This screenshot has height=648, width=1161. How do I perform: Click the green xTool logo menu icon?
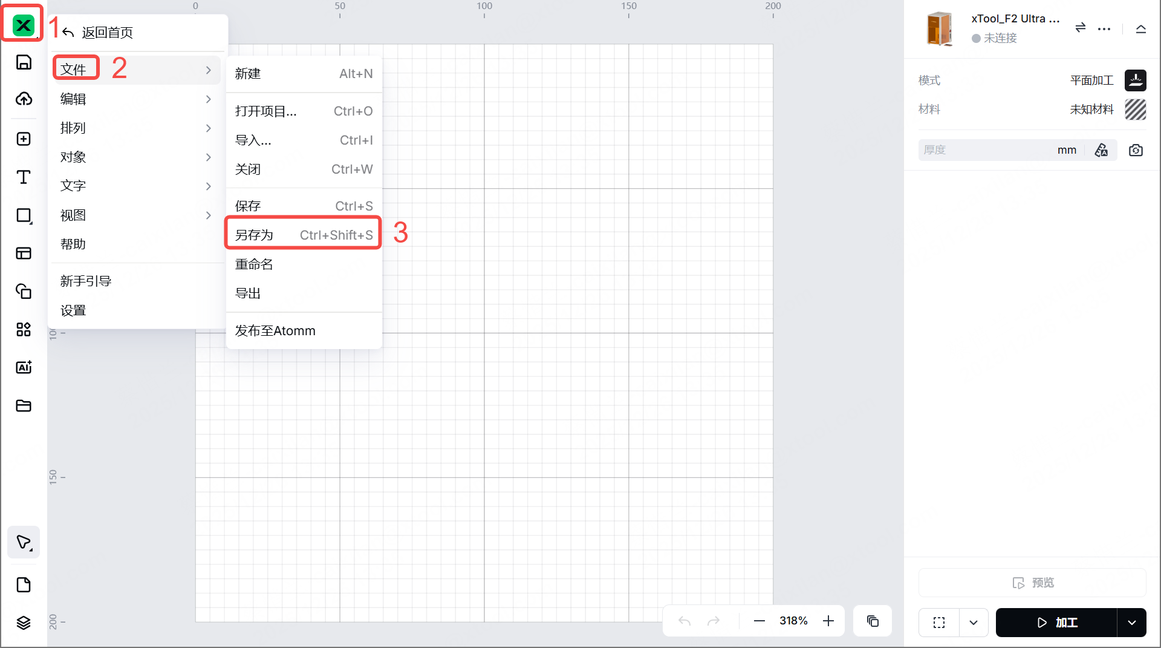pyautogui.click(x=23, y=25)
